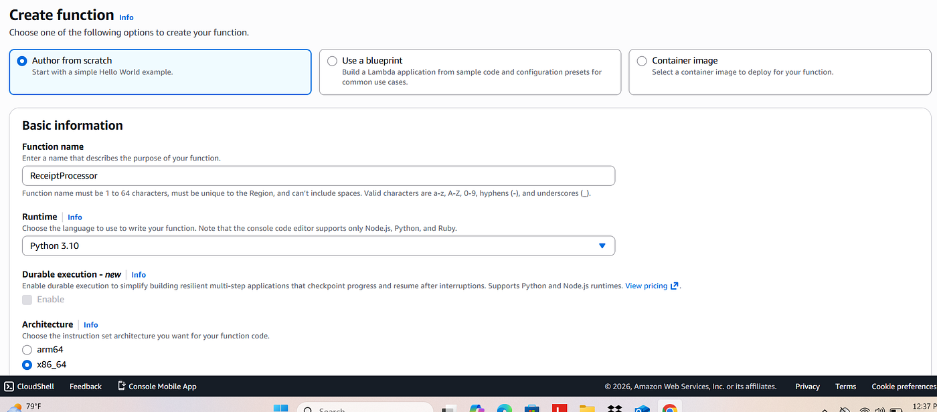Open the Durable execution Info link
Image resolution: width=937 pixels, height=412 pixels.
click(x=139, y=275)
